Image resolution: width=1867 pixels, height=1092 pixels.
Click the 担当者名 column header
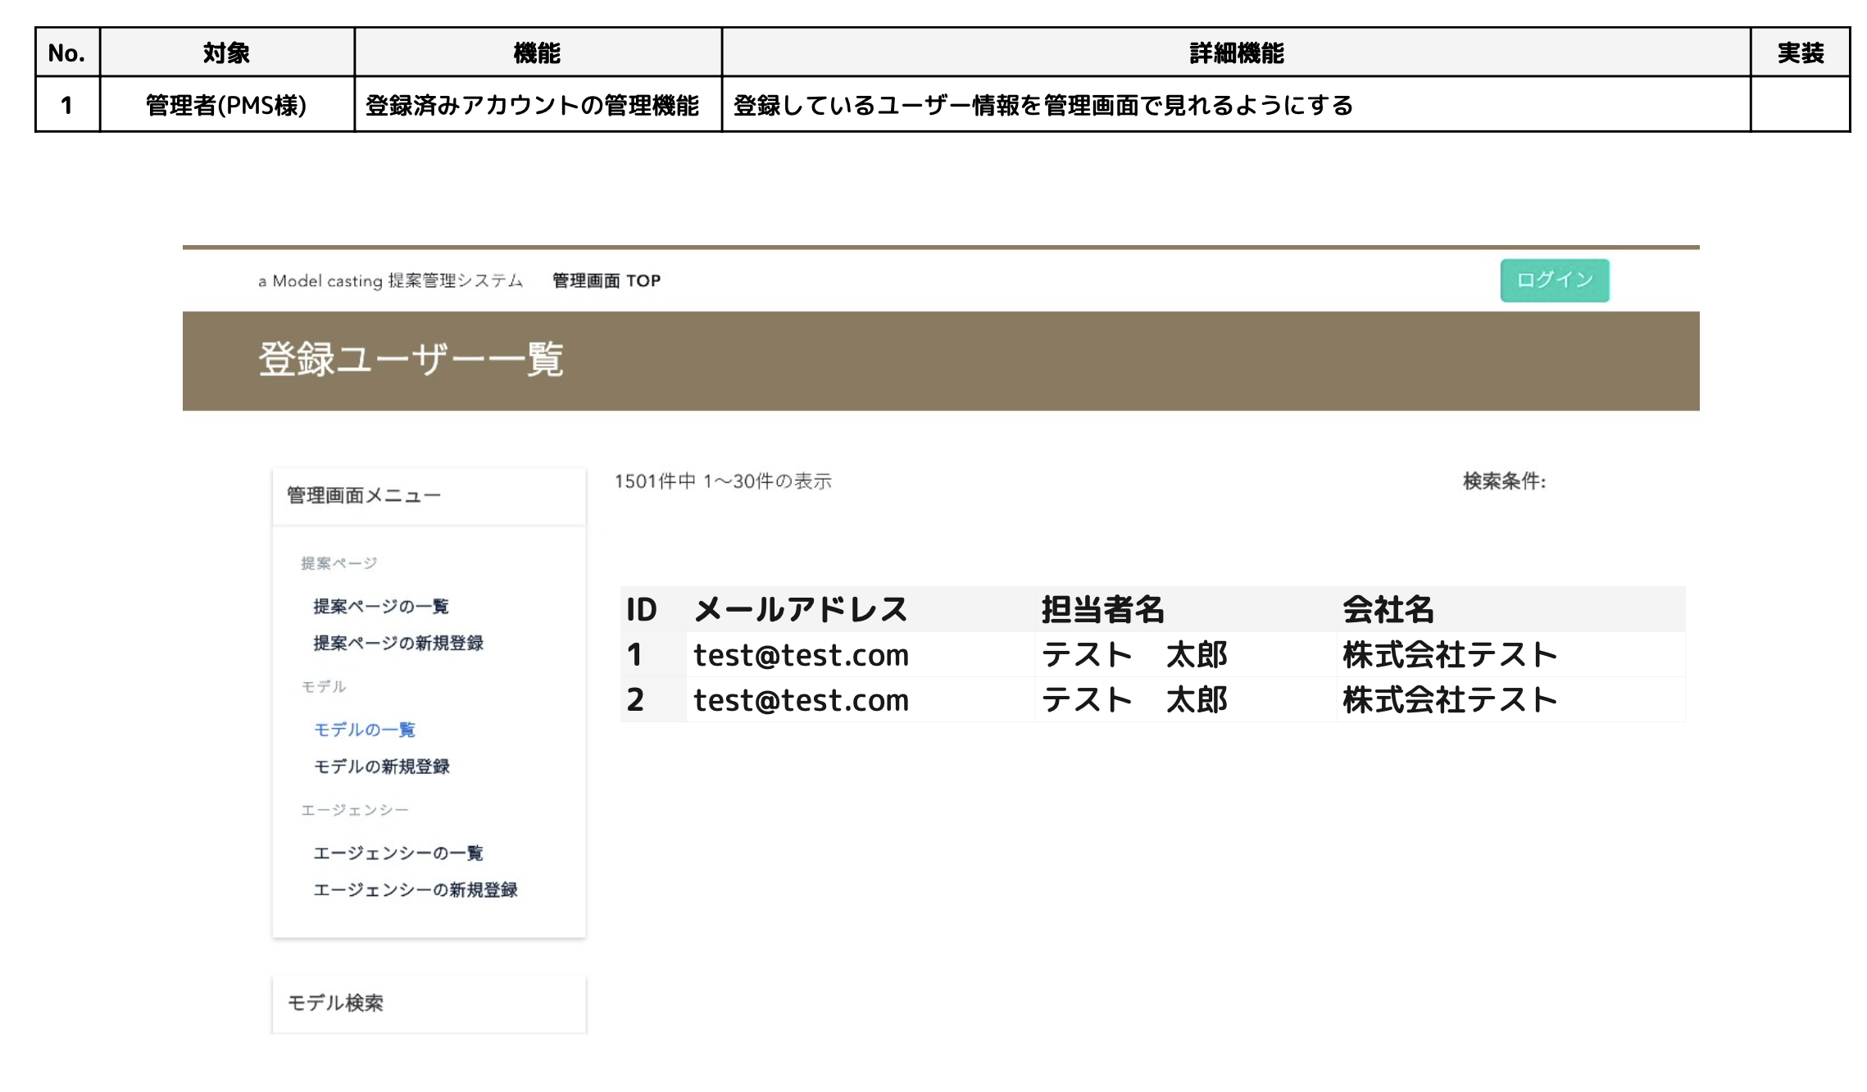coord(1102,609)
